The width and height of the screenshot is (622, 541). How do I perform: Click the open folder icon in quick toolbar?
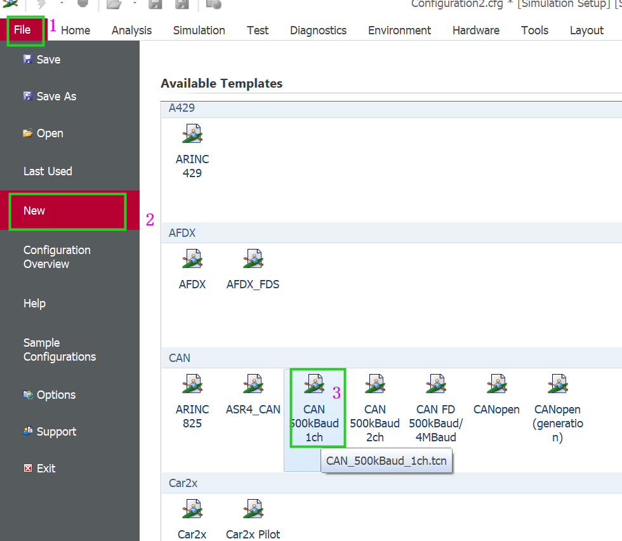114,4
